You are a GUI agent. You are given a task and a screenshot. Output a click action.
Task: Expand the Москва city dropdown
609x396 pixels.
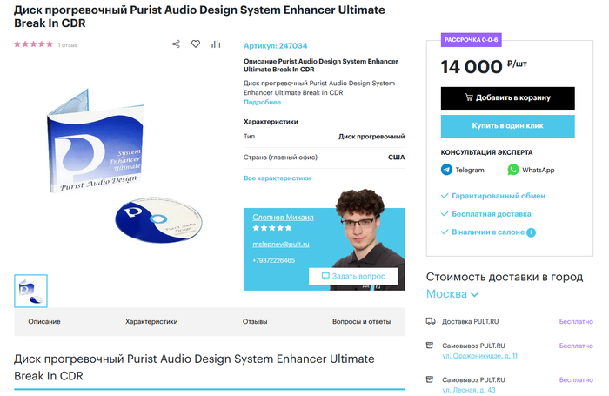coord(452,294)
